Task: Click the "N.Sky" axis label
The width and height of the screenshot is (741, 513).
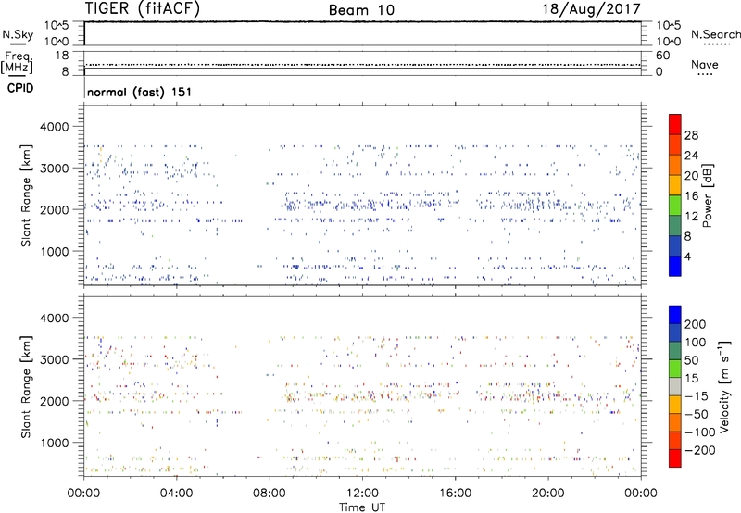Action: (18, 34)
